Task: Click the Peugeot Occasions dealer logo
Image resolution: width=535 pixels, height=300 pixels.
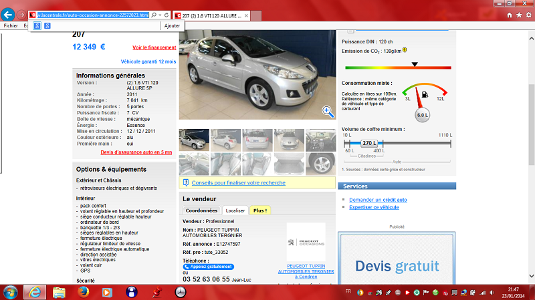Action: (306, 243)
